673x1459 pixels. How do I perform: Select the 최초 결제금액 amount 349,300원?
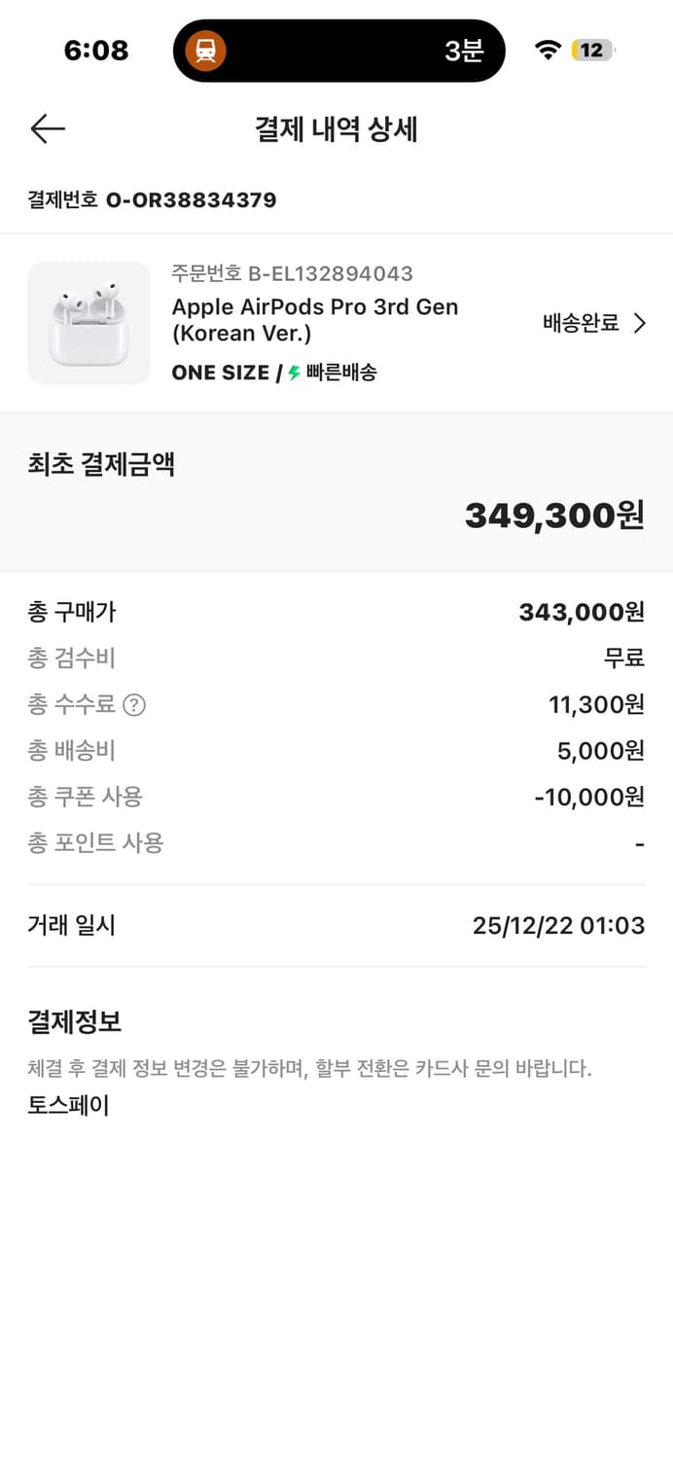[554, 516]
